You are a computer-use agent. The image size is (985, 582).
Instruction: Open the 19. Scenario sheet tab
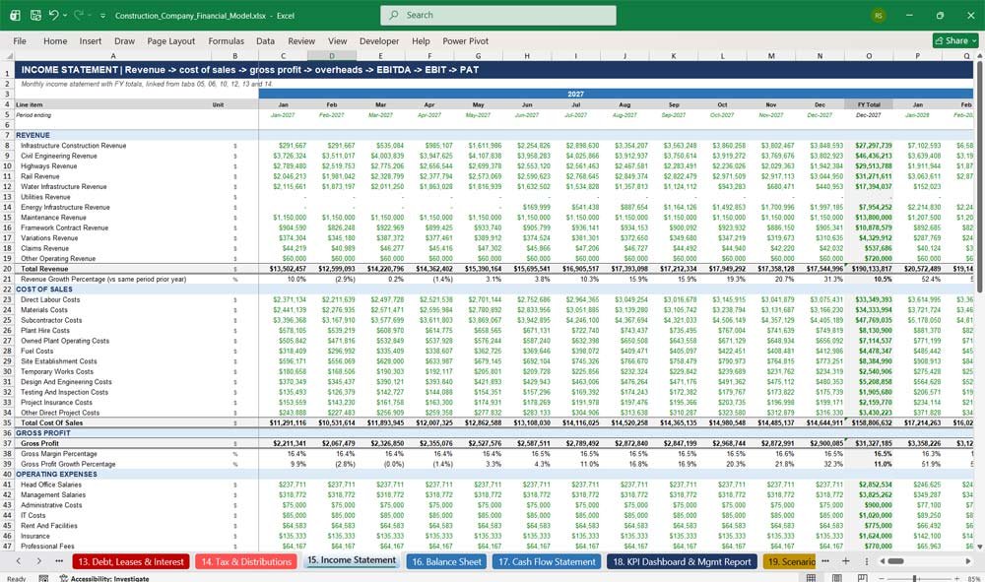(x=789, y=562)
